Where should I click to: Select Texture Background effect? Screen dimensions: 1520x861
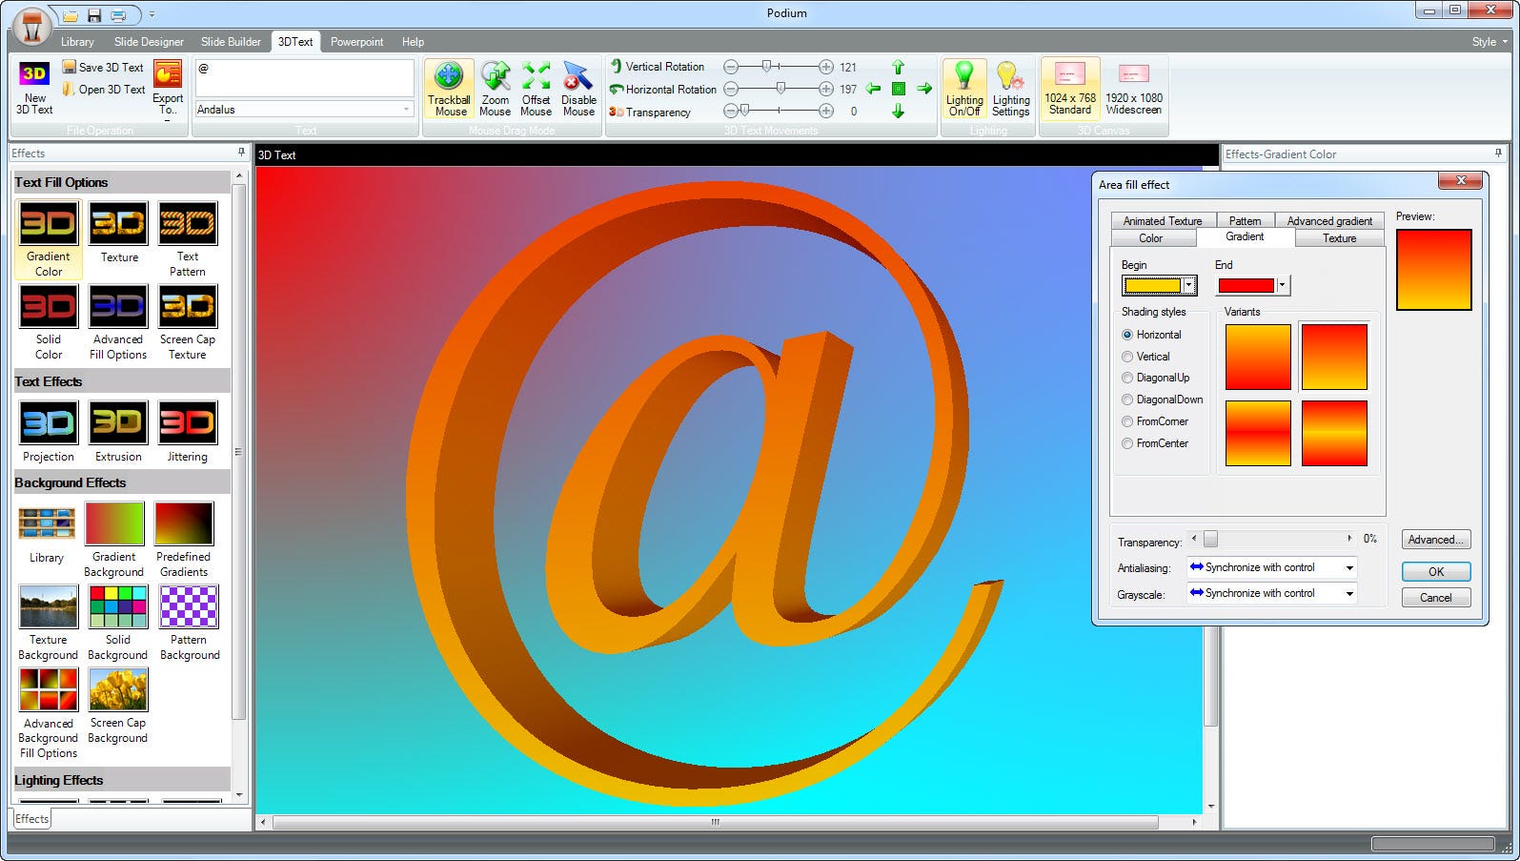pos(49,623)
